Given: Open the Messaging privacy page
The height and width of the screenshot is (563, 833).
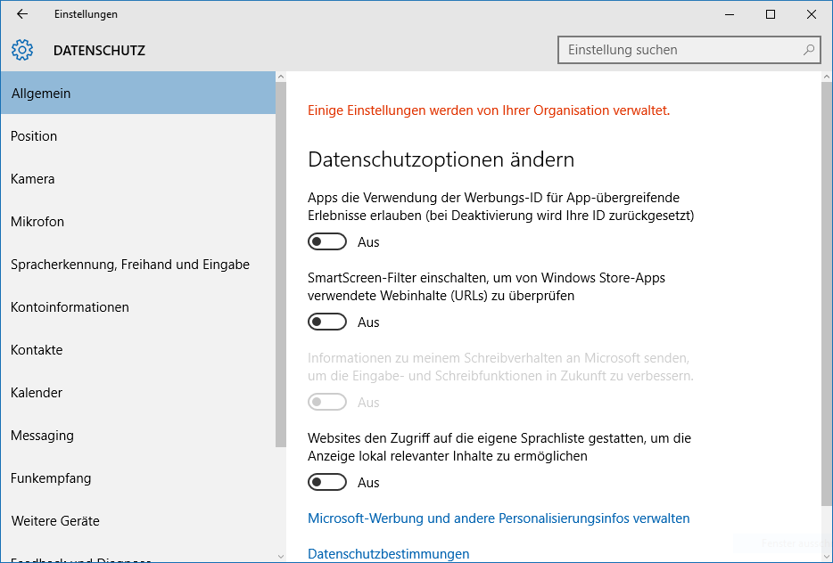Looking at the screenshot, I should coord(42,436).
